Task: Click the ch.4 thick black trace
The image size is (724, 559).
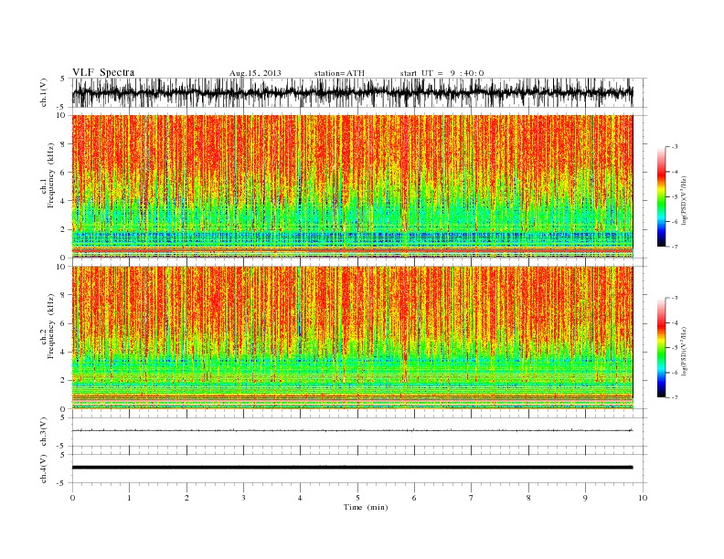Action: pyautogui.click(x=352, y=468)
